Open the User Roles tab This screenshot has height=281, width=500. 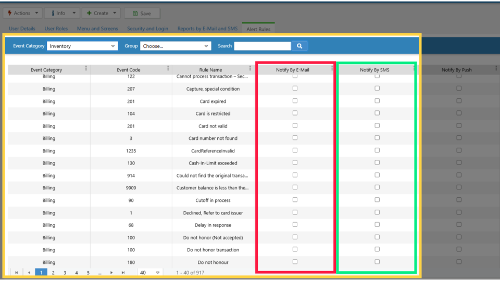pyautogui.click(x=56, y=29)
